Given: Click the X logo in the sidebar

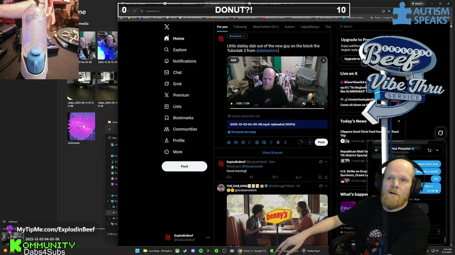Looking at the screenshot, I should [167, 27].
